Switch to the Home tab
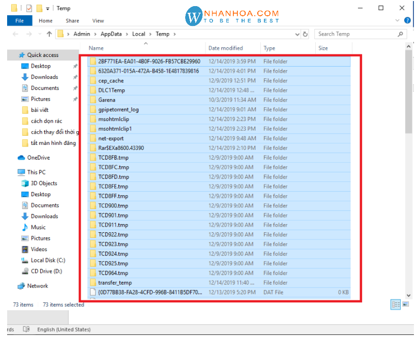 45,21
